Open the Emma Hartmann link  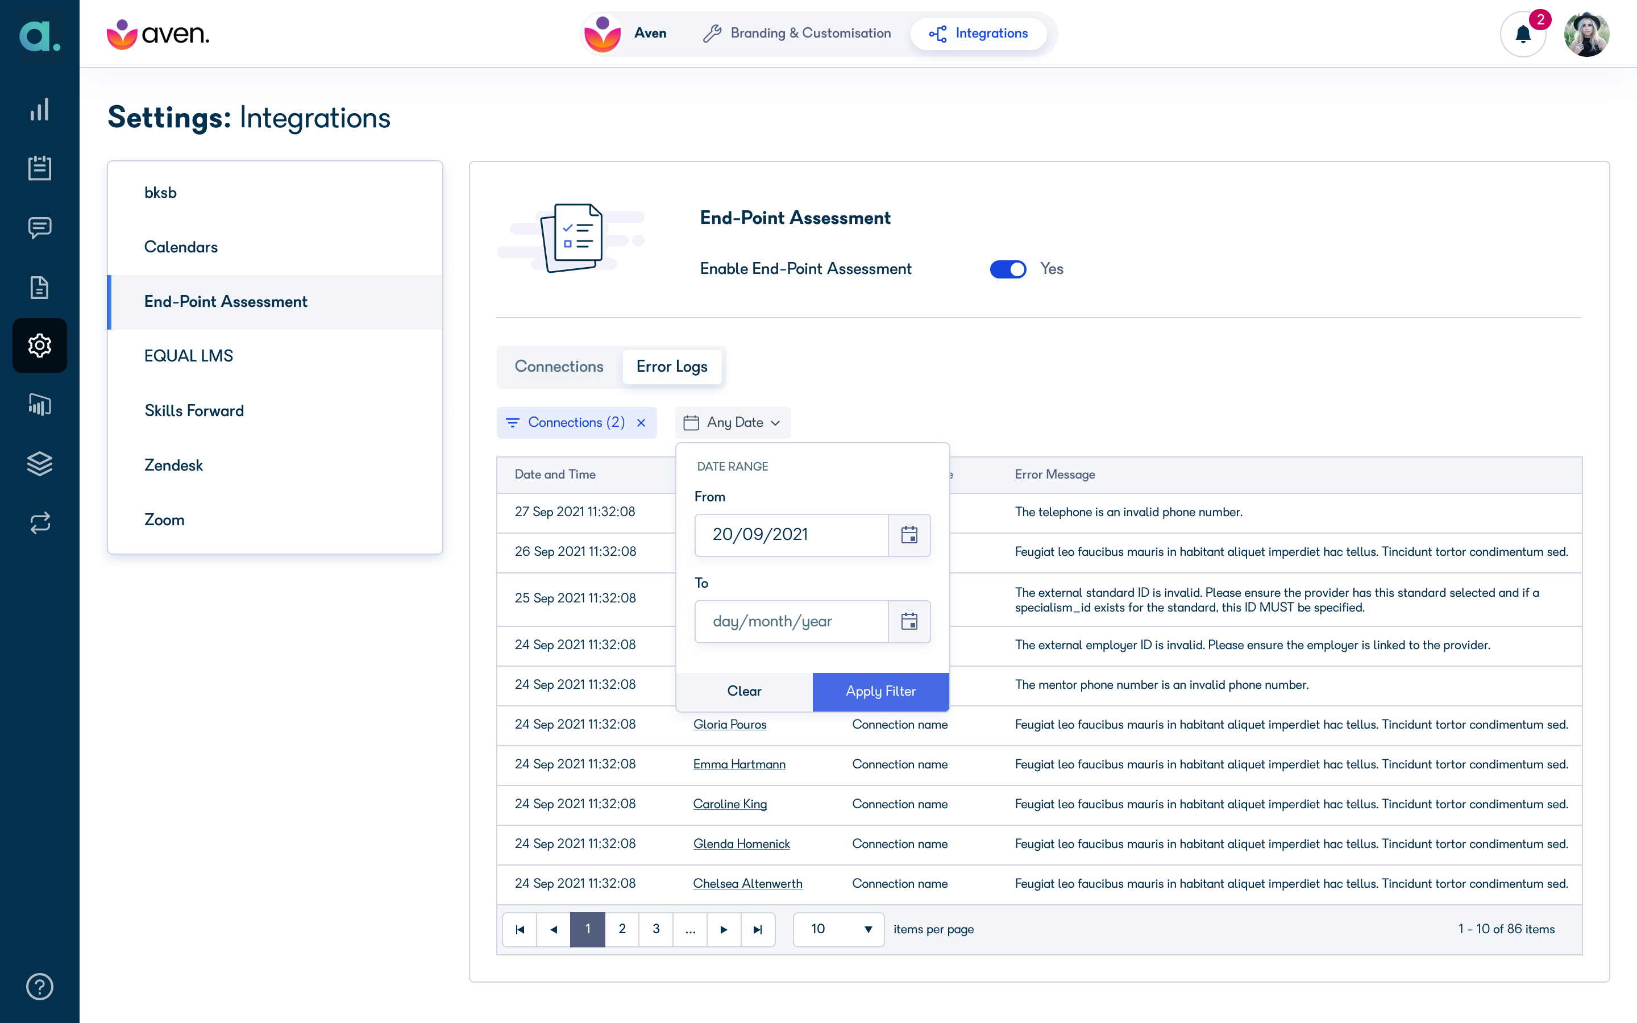click(739, 764)
